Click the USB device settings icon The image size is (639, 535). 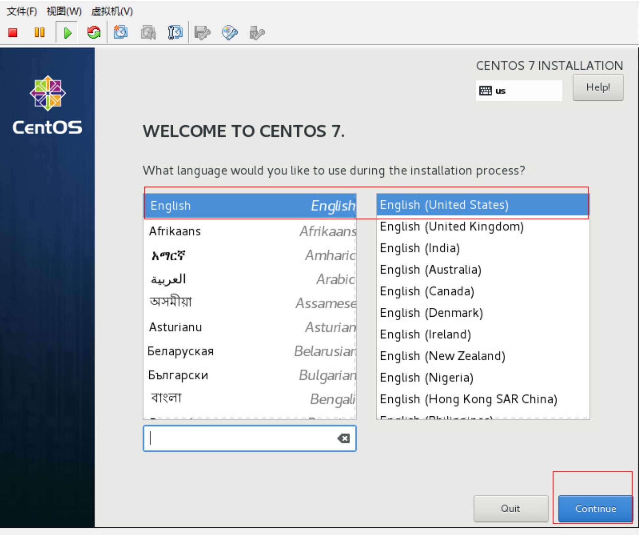click(x=257, y=33)
